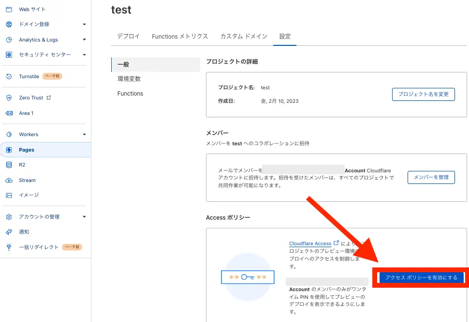This screenshot has width=469, height=322.
Task: Click the Zero Trust shield icon
Action: tap(9, 98)
